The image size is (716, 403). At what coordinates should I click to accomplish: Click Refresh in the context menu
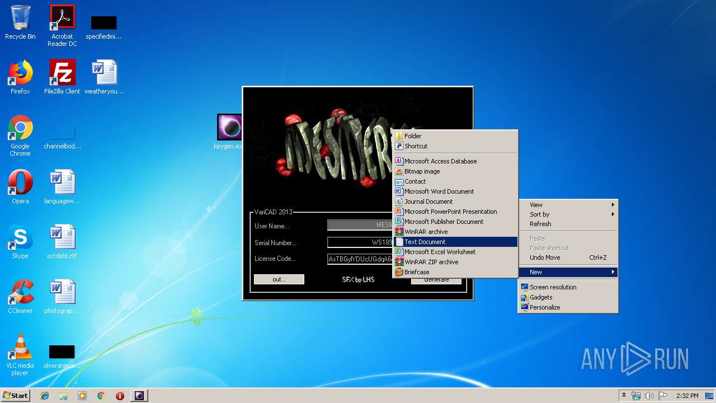[x=568, y=224]
